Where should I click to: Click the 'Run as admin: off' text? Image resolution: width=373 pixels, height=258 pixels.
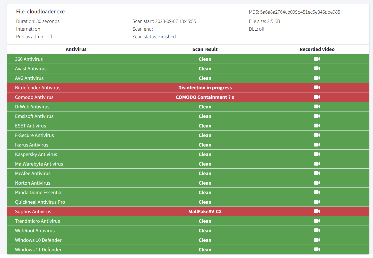pyautogui.click(x=34, y=37)
